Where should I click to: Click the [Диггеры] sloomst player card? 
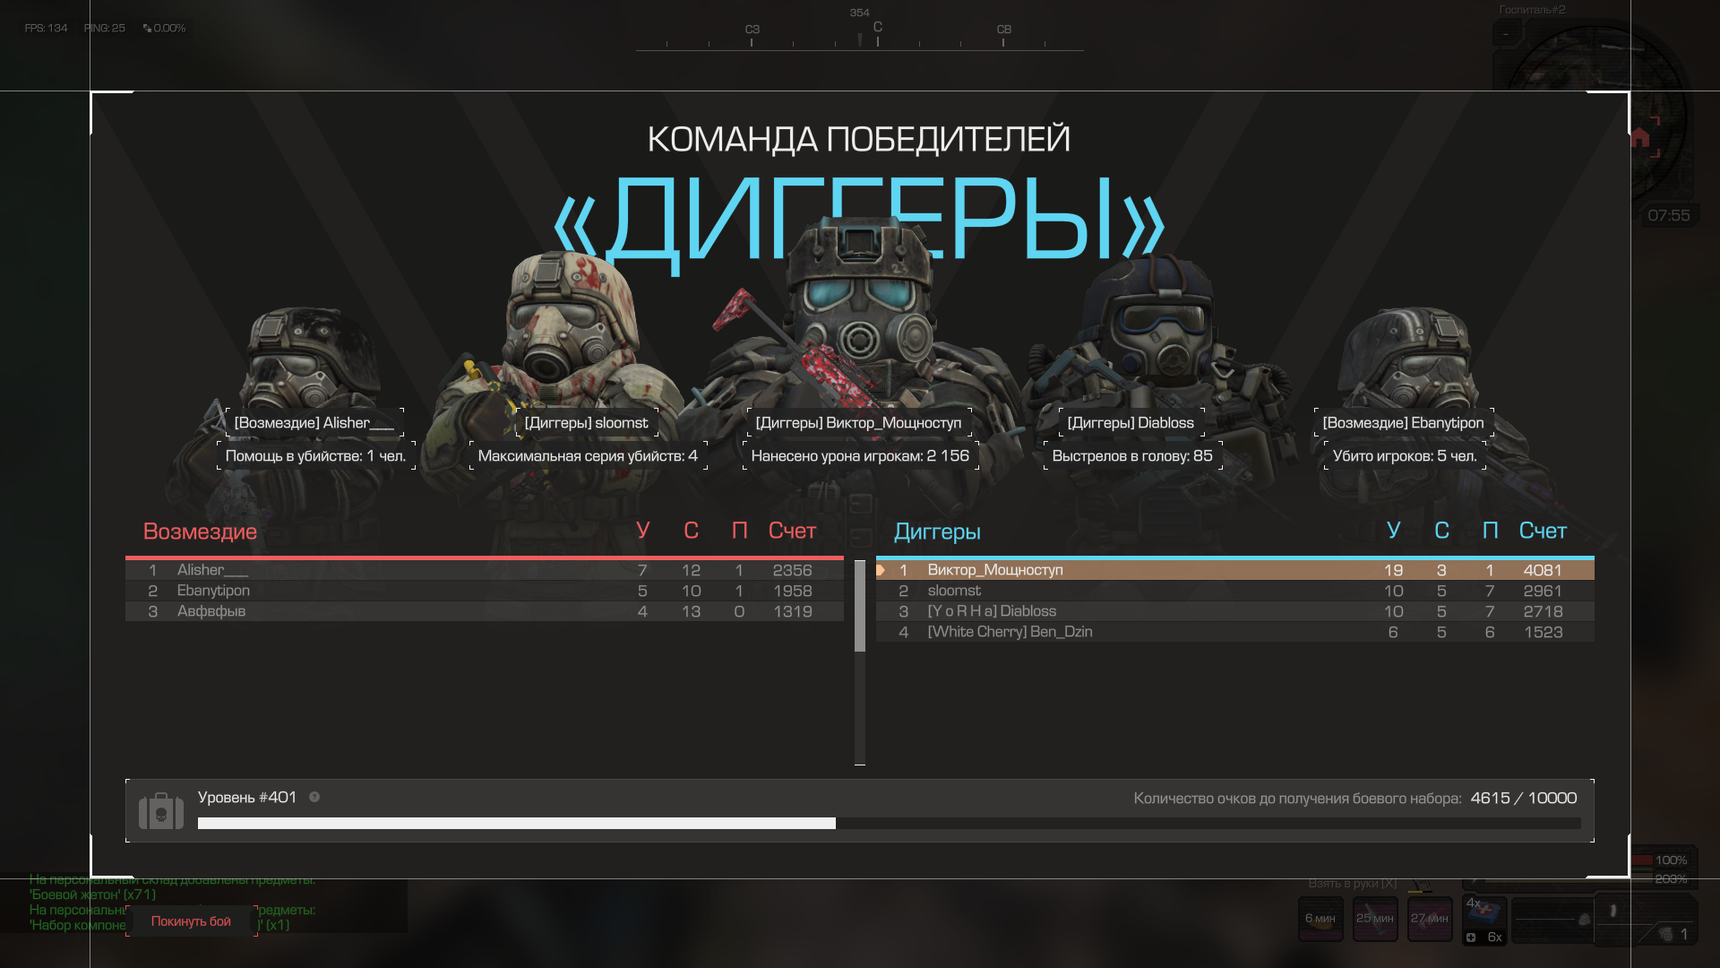[x=586, y=423]
